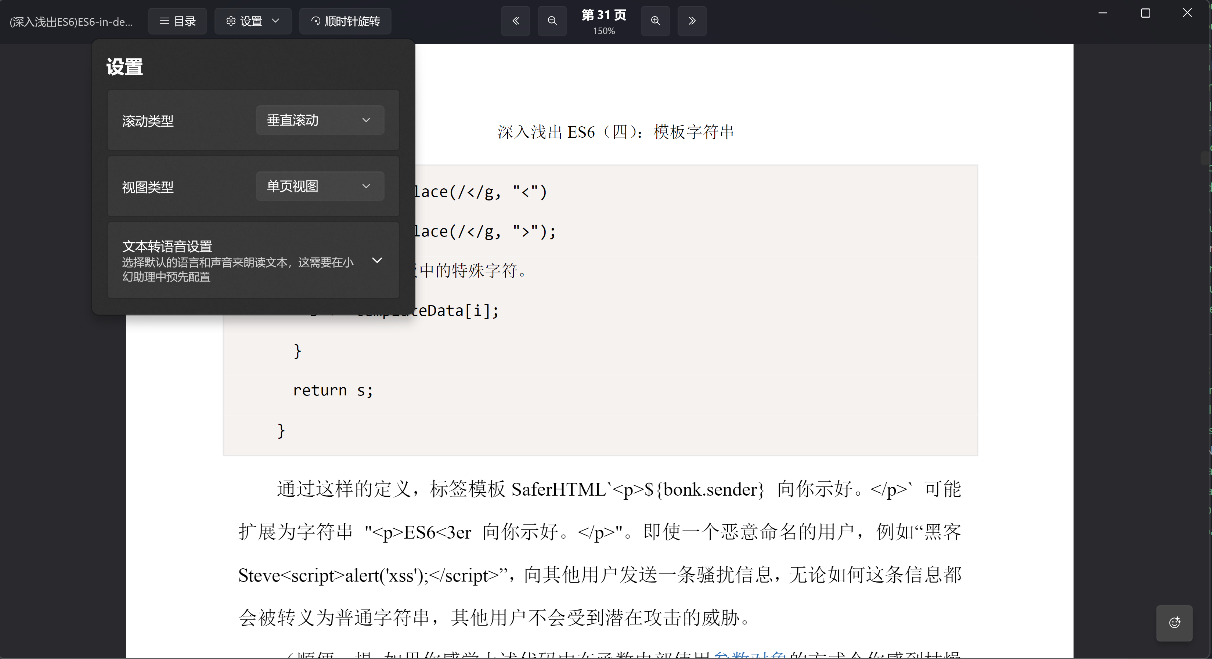Click the 第 31 页 page indicator
Screen dimensions: 1212x659
604,15
